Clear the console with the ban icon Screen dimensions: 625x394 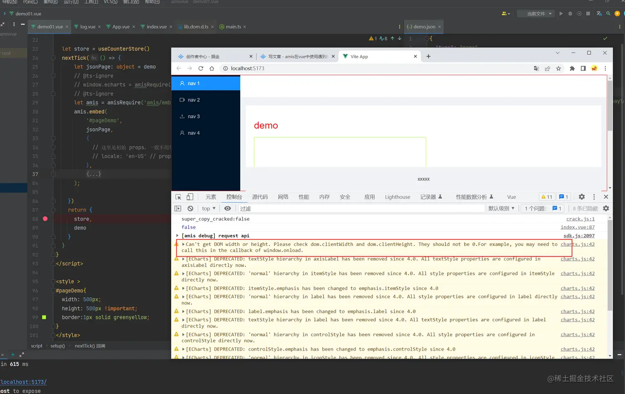(x=190, y=209)
